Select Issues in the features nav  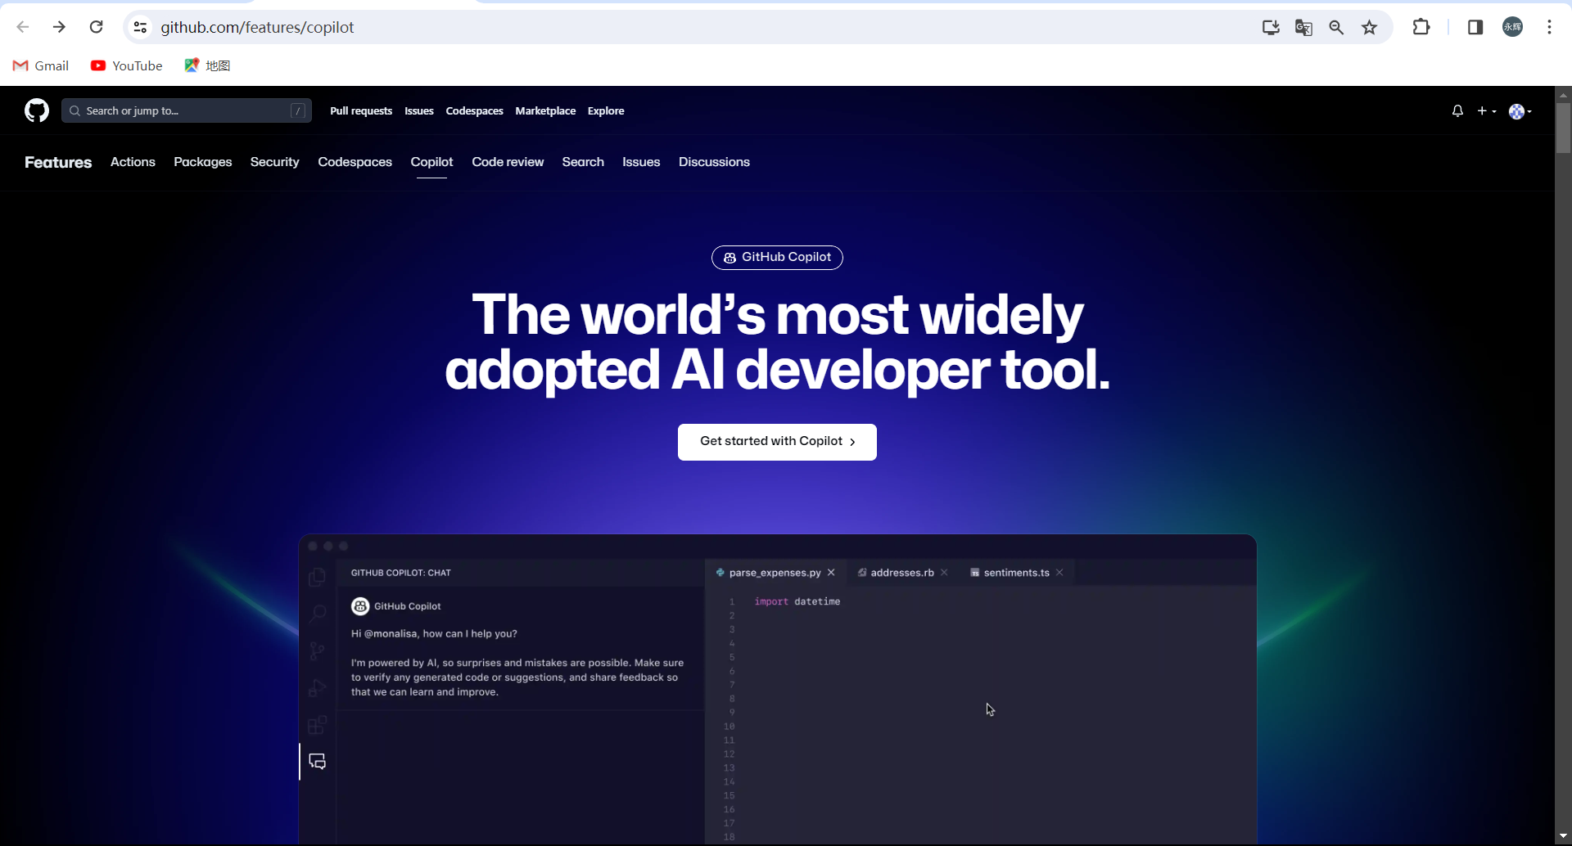tap(641, 162)
